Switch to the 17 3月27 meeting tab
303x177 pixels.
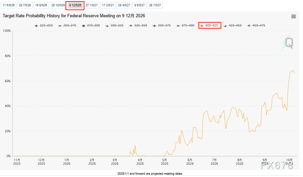point(108,5)
